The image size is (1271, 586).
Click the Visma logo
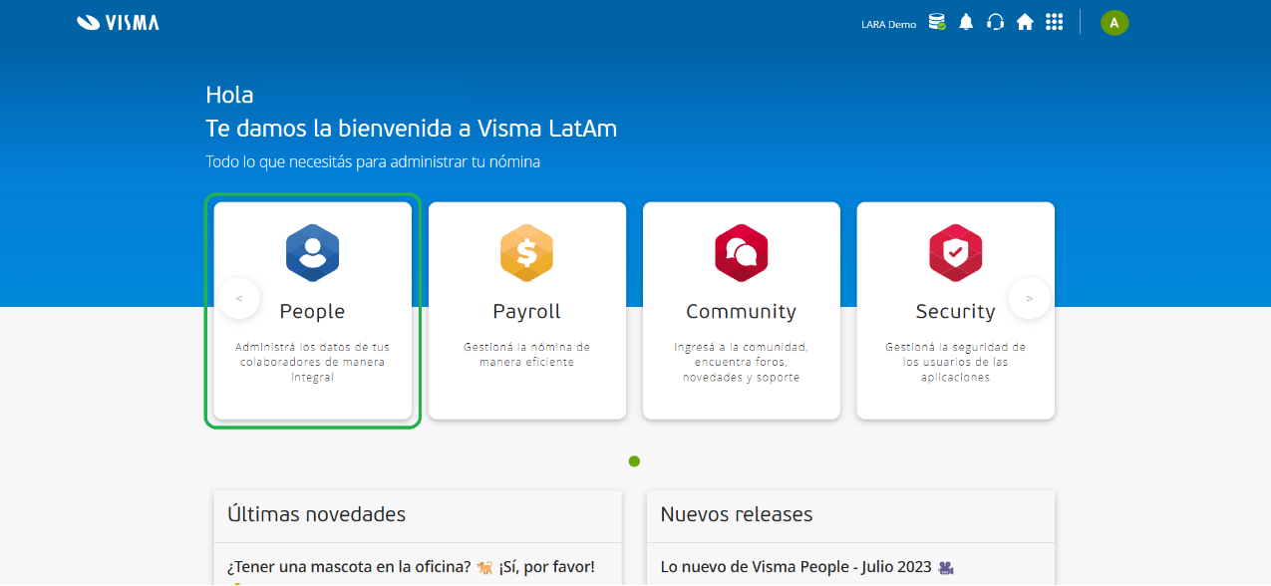118,22
